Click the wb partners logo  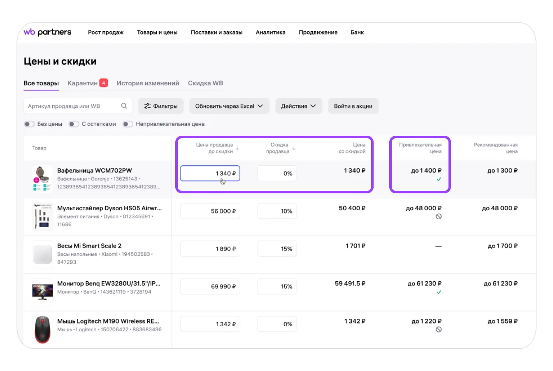47,32
